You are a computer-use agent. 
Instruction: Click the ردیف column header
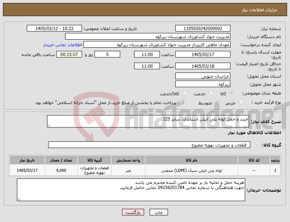(x=275, y=160)
